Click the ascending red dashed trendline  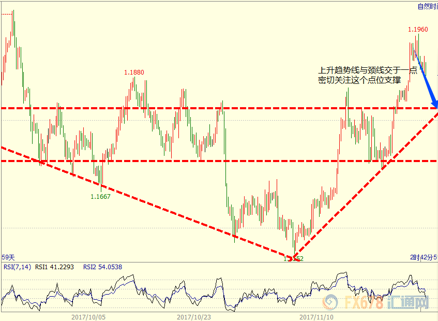pyautogui.click(x=362, y=183)
